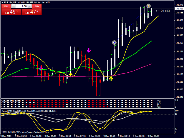Screen dimensions: 184x138
Task: Click stochastic 20 level label
Action: [x=176, y=129]
